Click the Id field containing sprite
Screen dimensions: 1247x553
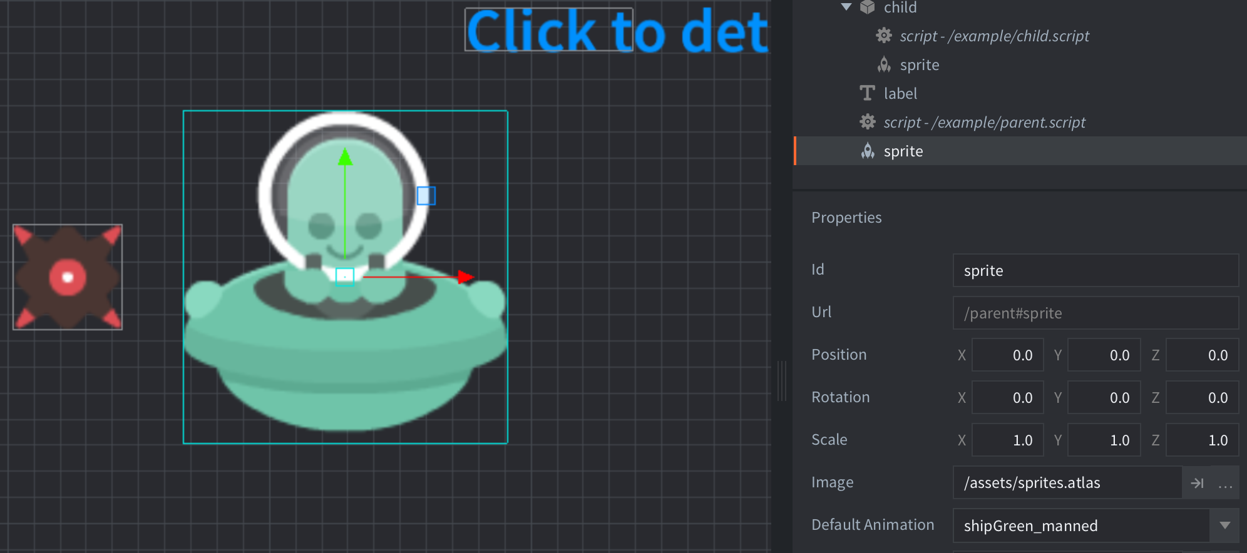click(1096, 270)
